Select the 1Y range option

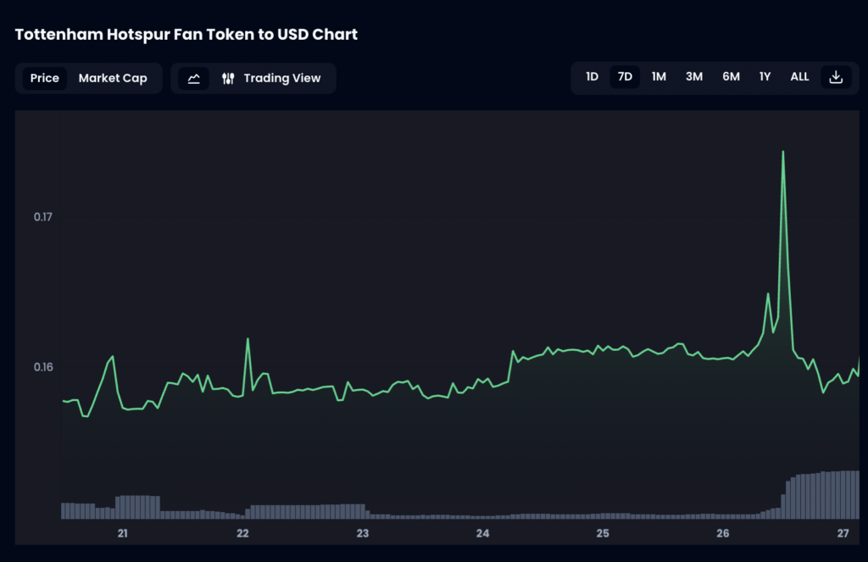tap(765, 77)
